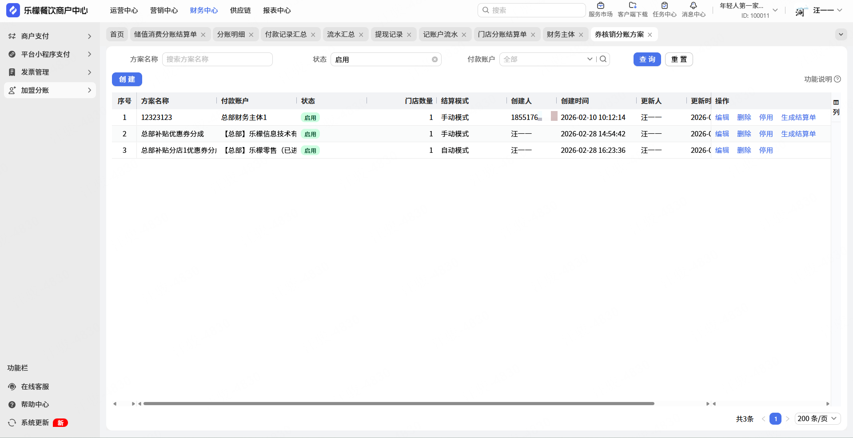The height and width of the screenshot is (438, 853).
Task: Open the 财务中心 menu
Action: 204,10
